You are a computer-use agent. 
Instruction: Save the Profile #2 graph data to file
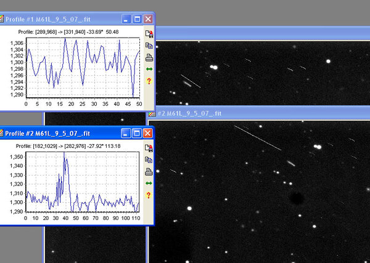(149, 148)
